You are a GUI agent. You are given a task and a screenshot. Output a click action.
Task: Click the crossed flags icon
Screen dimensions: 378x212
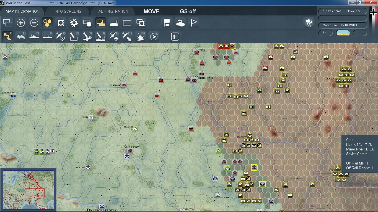click(x=309, y=23)
